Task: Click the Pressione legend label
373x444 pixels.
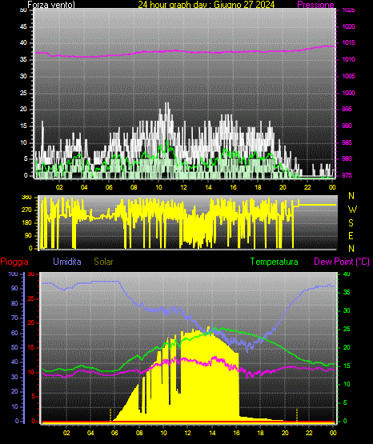Action: click(x=315, y=5)
